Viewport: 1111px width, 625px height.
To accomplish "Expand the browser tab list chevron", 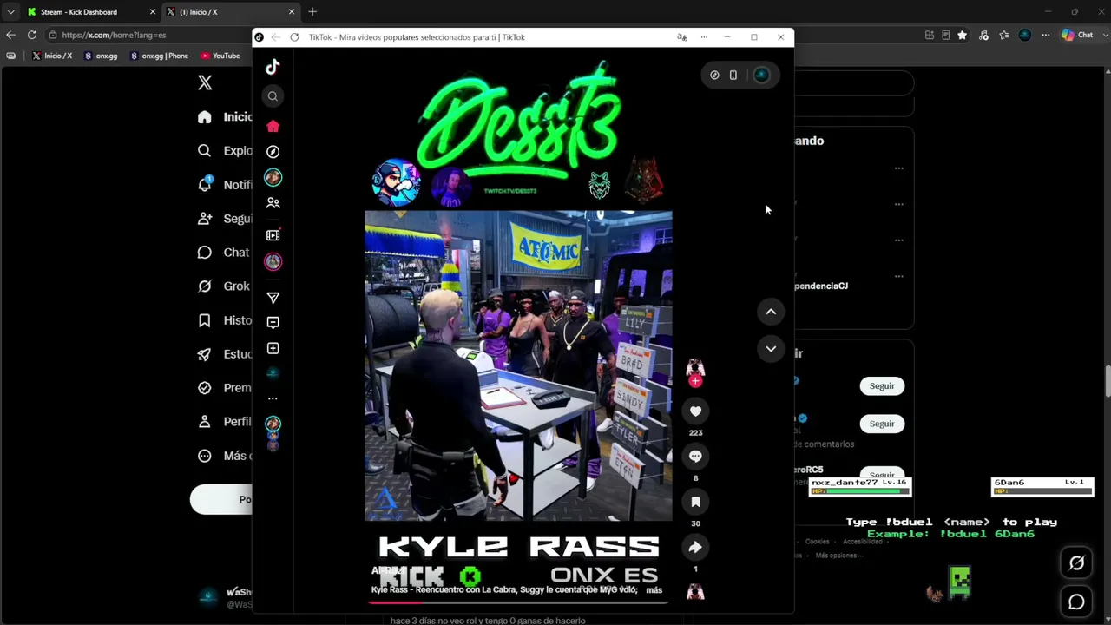I will (x=10, y=12).
